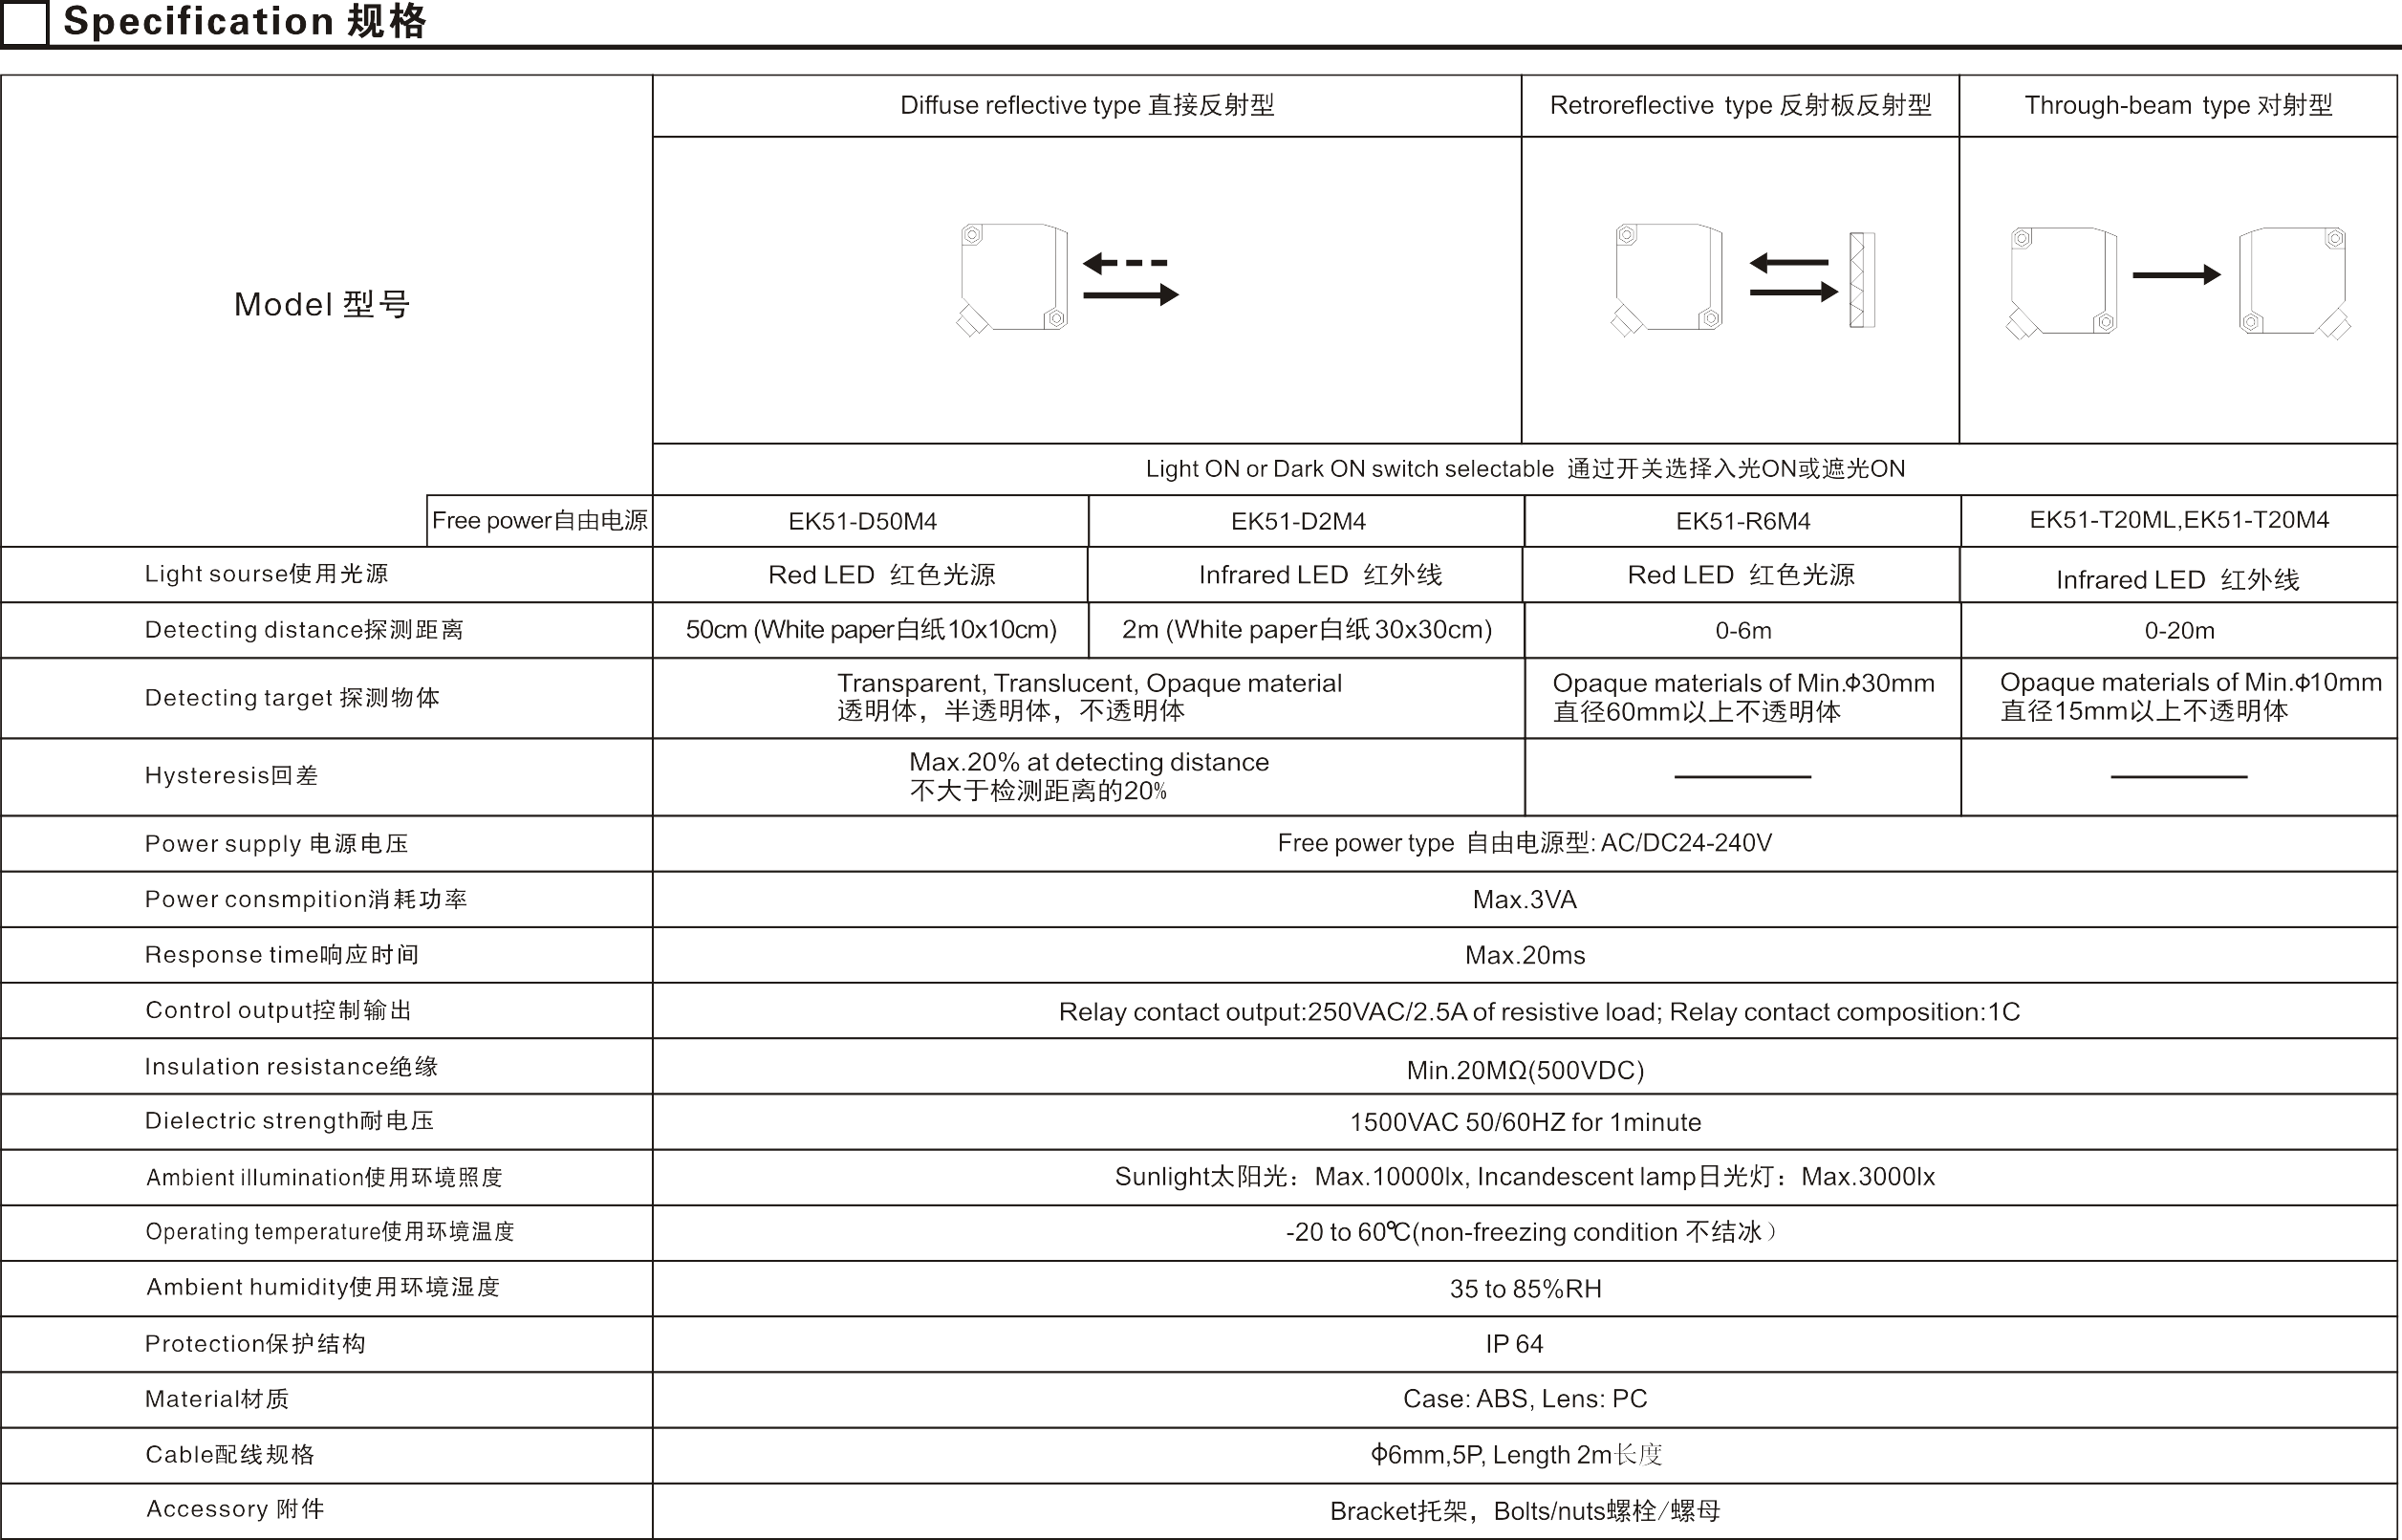Select 'Transparent, Translucent, Opaque material' cell
The image size is (2402, 1540).
pyautogui.click(x=1090, y=697)
